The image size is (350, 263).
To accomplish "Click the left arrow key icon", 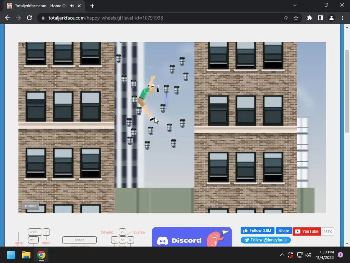I will (x=115, y=240).
